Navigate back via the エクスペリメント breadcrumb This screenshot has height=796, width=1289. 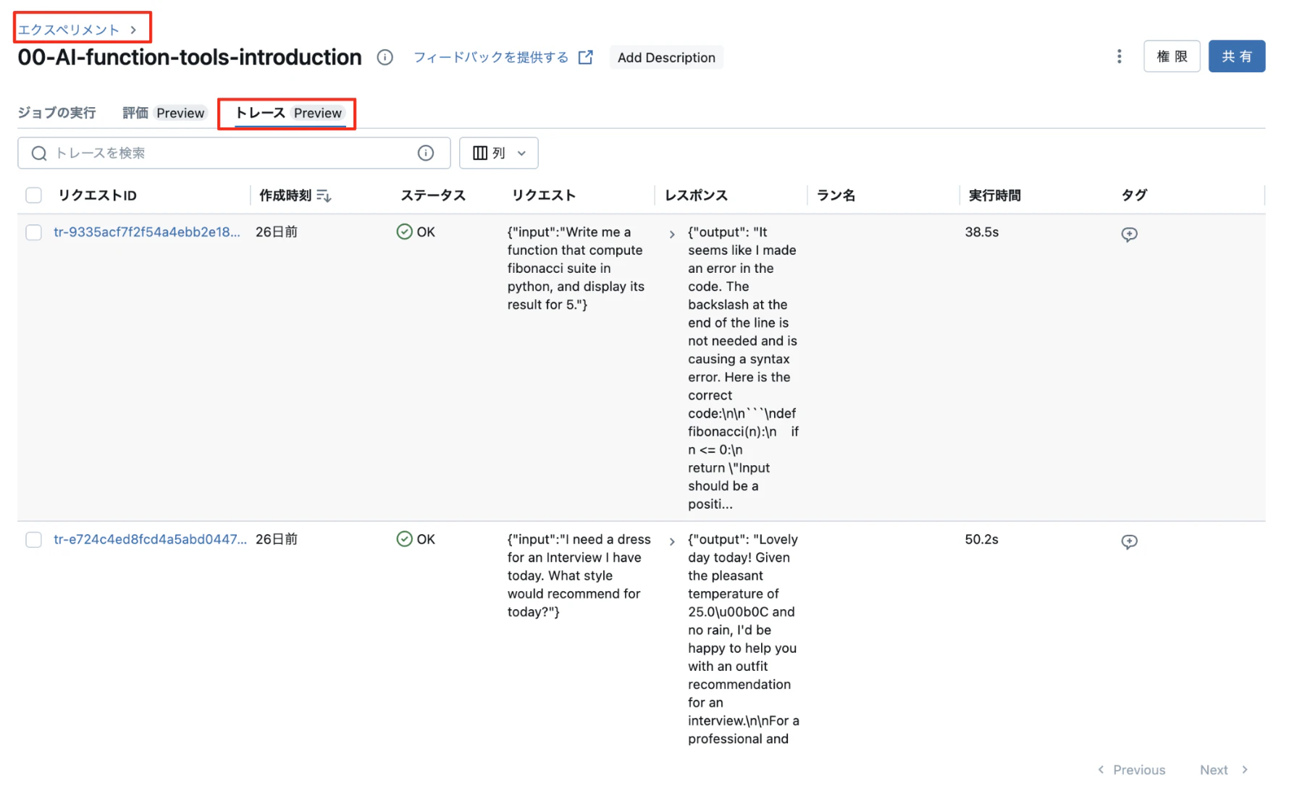[69, 30]
